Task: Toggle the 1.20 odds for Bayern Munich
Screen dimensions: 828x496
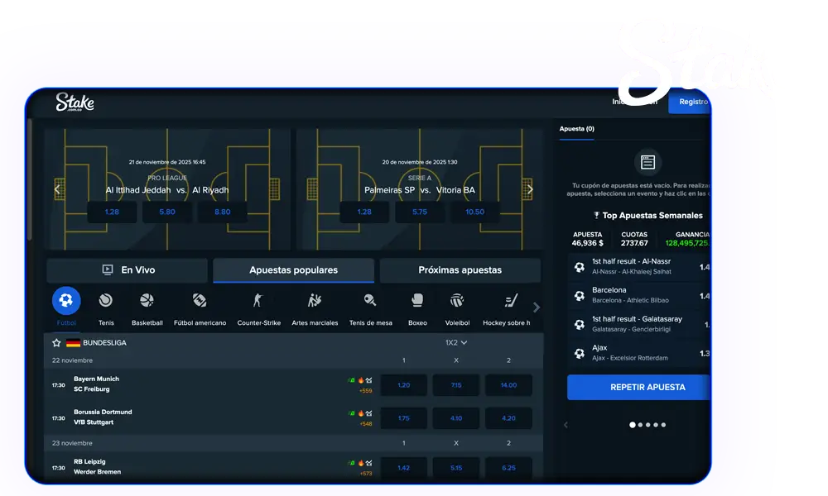Action: tap(404, 385)
